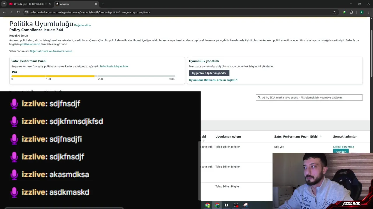Open 'Listeyi görüntüle' link in first row

pos(344,147)
